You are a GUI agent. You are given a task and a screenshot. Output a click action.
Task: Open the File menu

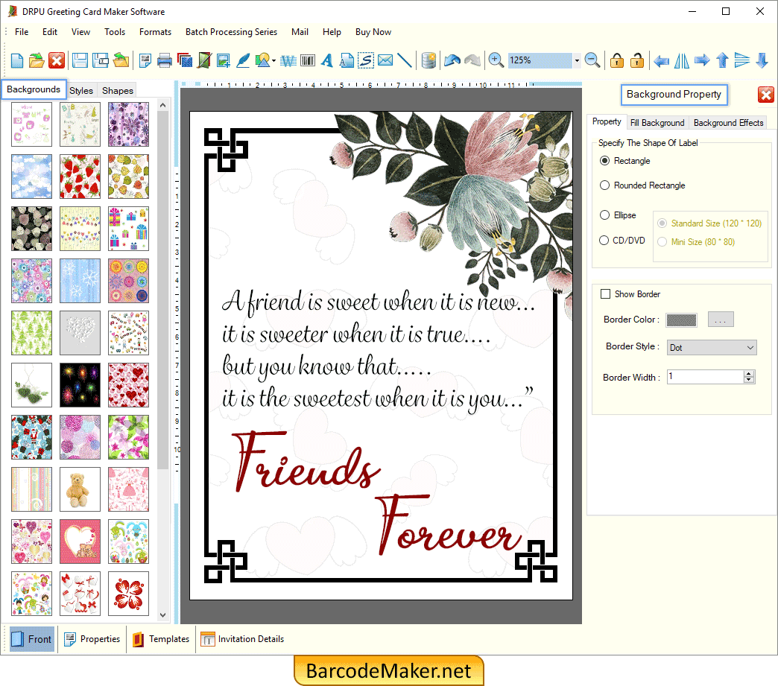pos(22,32)
